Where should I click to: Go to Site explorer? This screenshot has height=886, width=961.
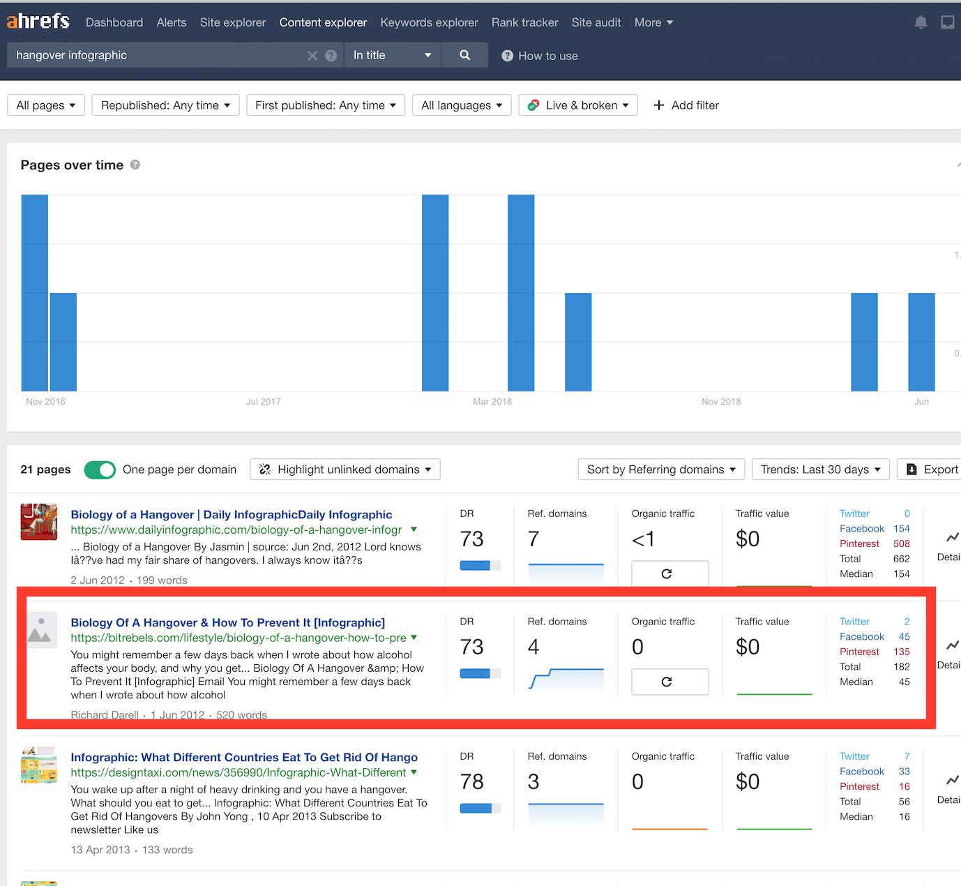point(233,22)
